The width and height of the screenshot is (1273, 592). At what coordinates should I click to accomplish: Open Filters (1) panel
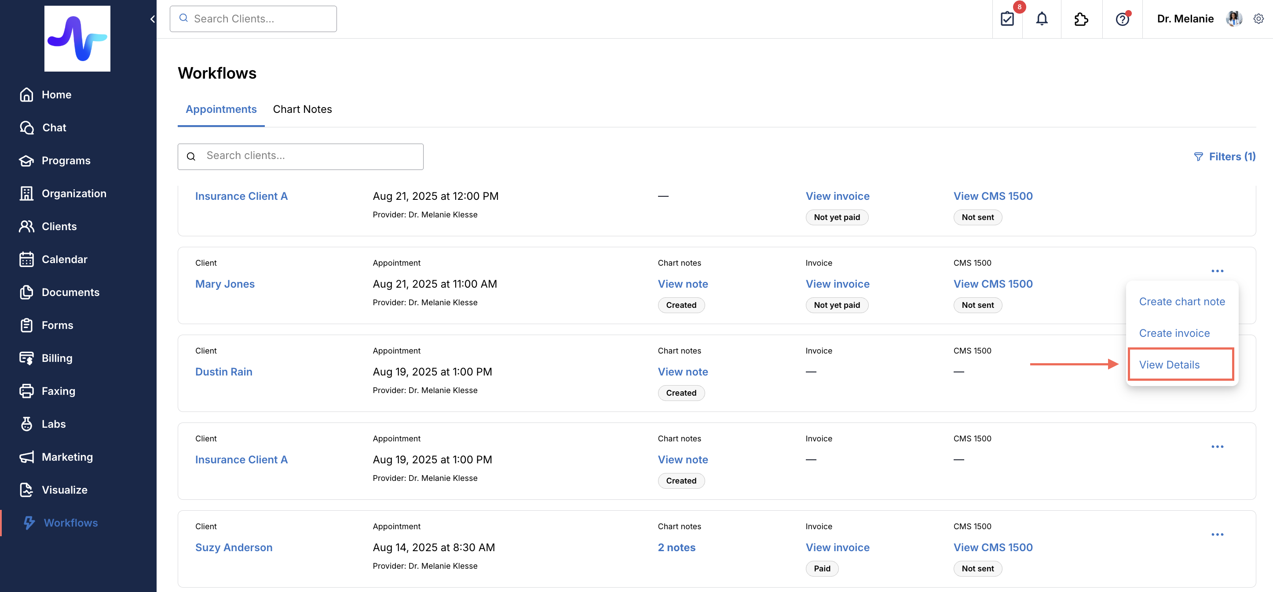1225,156
